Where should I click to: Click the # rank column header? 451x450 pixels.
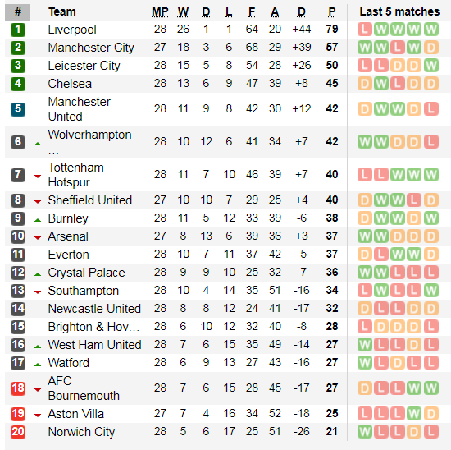click(17, 12)
